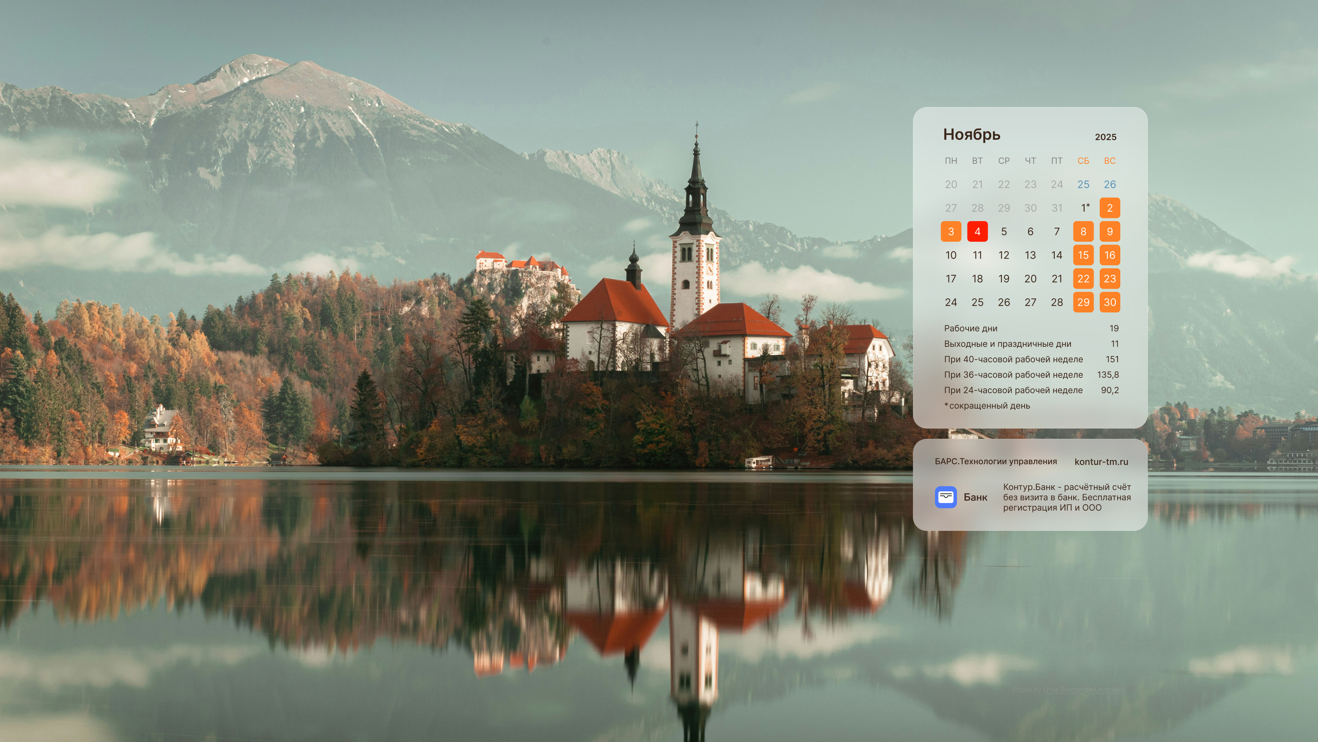Viewport: 1318px width, 742px height.
Task: Click the СБ weekday column header
Action: pos(1083,161)
